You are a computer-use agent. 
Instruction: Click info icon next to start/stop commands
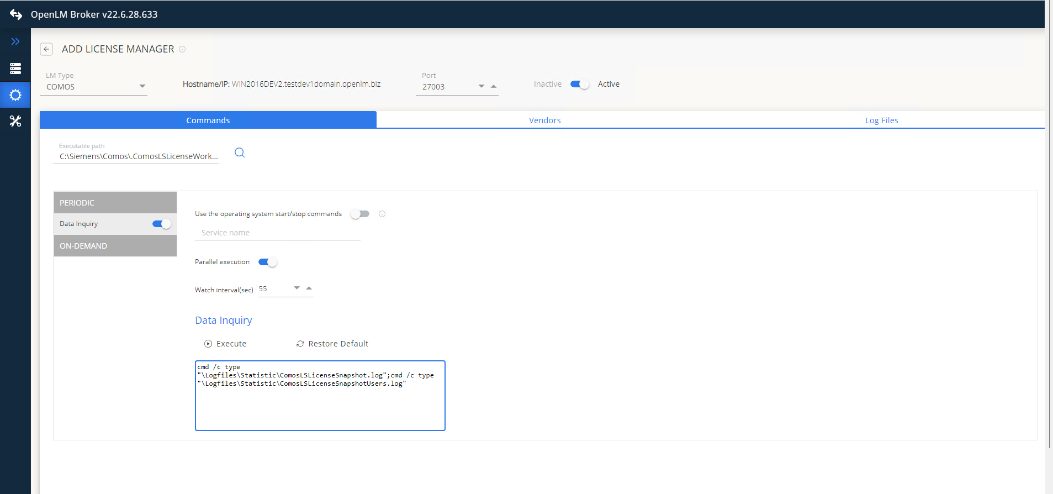[x=382, y=214]
